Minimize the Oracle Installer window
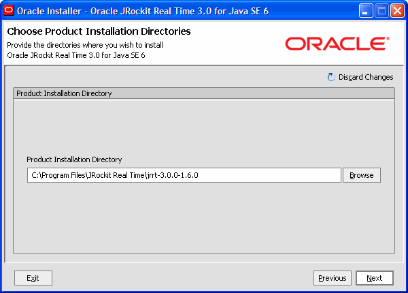Viewport: 408px width, 293px height. [366, 11]
